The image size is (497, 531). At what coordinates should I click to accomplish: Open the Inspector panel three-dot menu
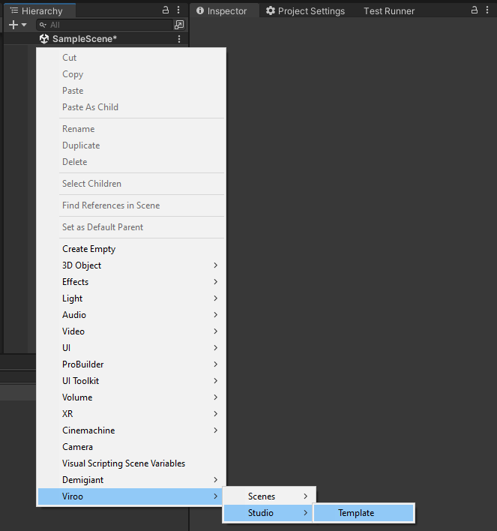[487, 10]
